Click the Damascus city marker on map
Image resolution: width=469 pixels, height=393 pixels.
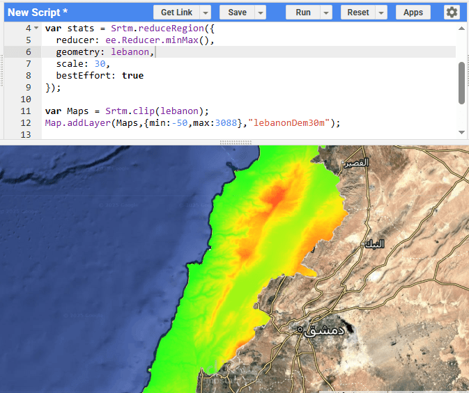[300, 330]
